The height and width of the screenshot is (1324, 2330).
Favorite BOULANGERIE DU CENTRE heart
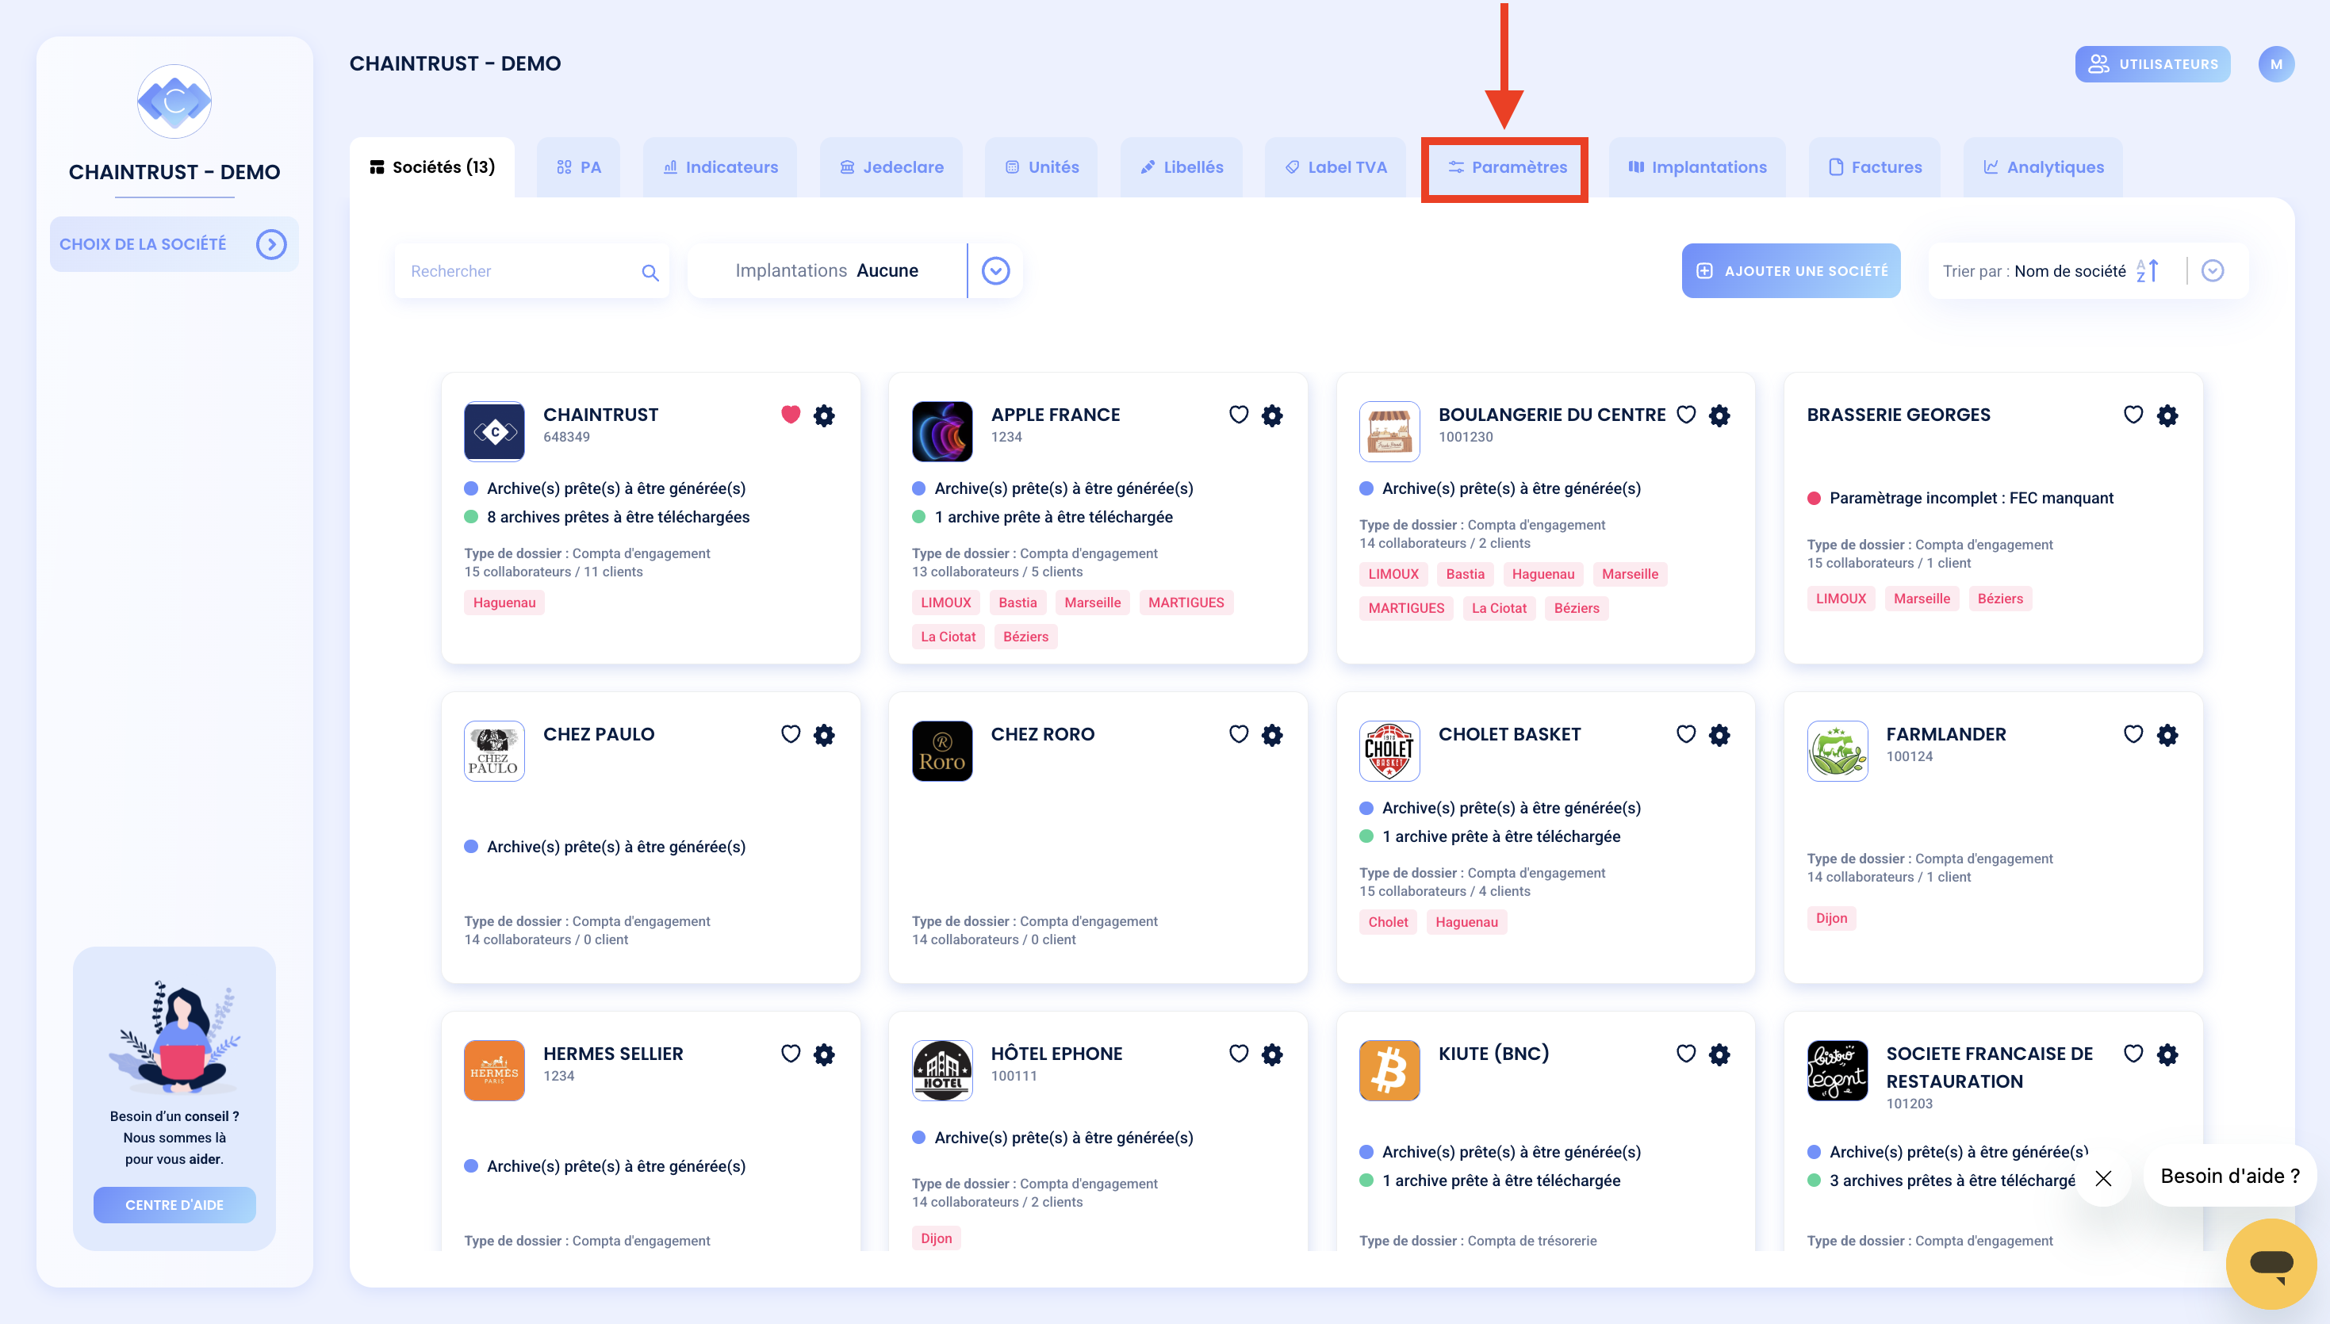click(1685, 415)
